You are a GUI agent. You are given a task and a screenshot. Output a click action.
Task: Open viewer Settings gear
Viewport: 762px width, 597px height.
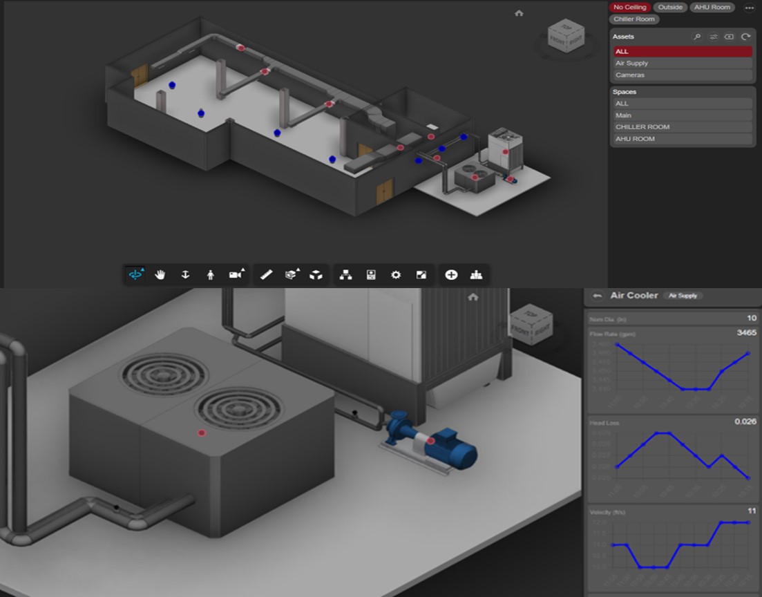396,275
